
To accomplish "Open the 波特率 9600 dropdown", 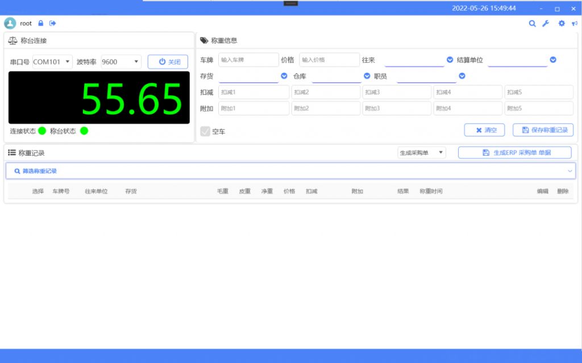I will [120, 62].
